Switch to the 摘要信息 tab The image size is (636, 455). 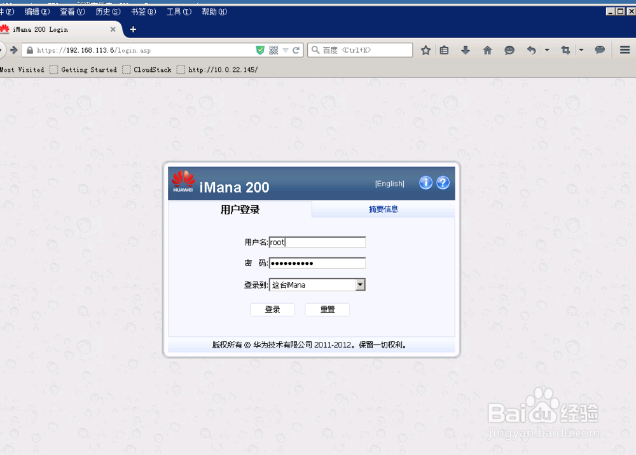[x=384, y=209]
